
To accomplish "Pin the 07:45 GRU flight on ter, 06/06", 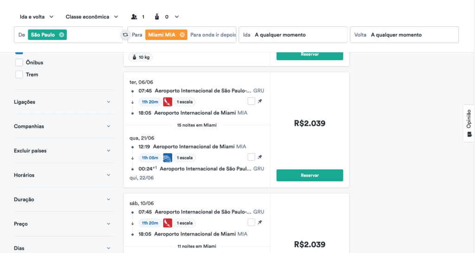I will [x=260, y=101].
